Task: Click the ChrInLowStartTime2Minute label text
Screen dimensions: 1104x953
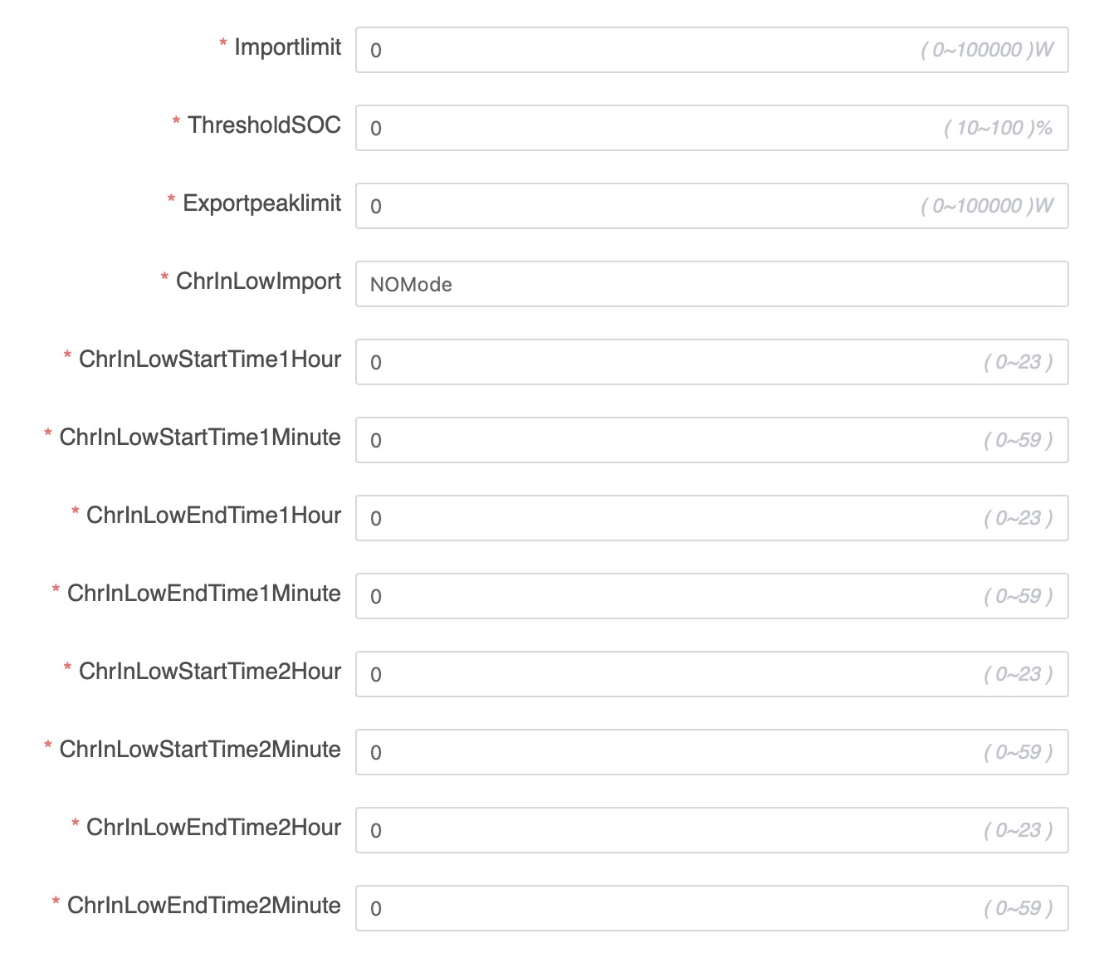Action: pyautogui.click(x=200, y=750)
